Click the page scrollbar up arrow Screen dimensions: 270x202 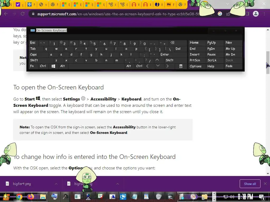click(x=268, y=30)
